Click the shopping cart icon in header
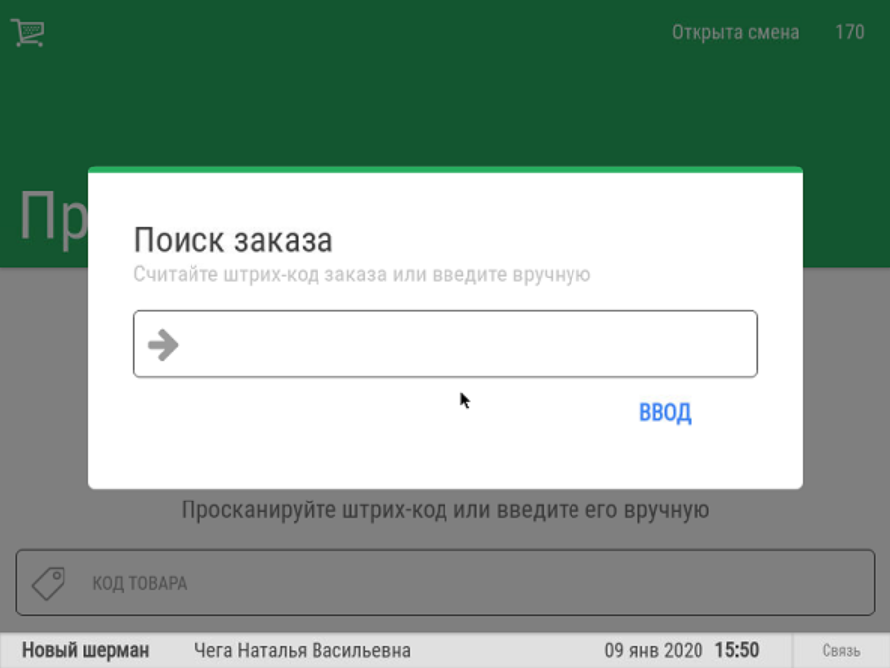Viewport: 890px width, 668px height. coord(27,33)
